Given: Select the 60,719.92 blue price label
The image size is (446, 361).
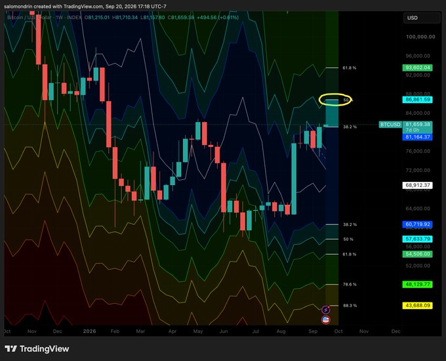Looking at the screenshot, I should (x=418, y=224).
